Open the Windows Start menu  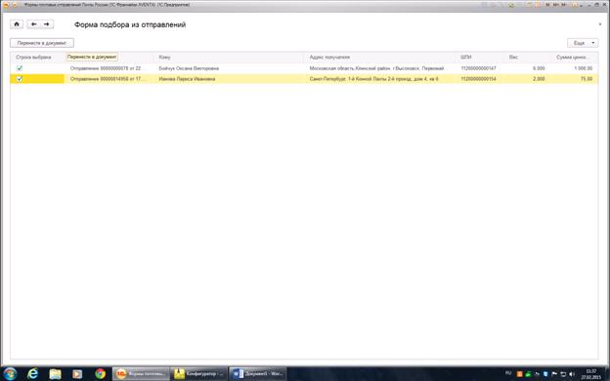(x=10, y=373)
